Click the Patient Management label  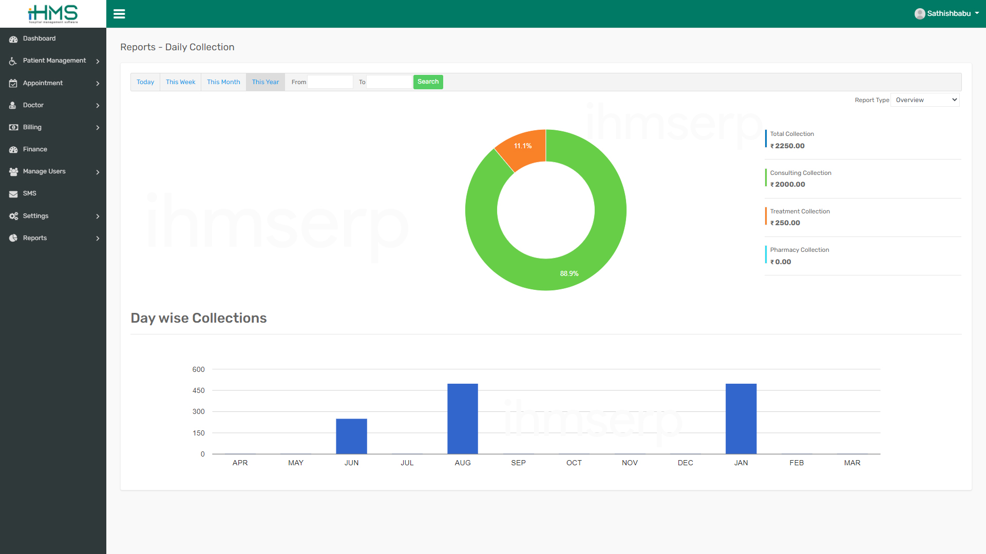tap(54, 61)
